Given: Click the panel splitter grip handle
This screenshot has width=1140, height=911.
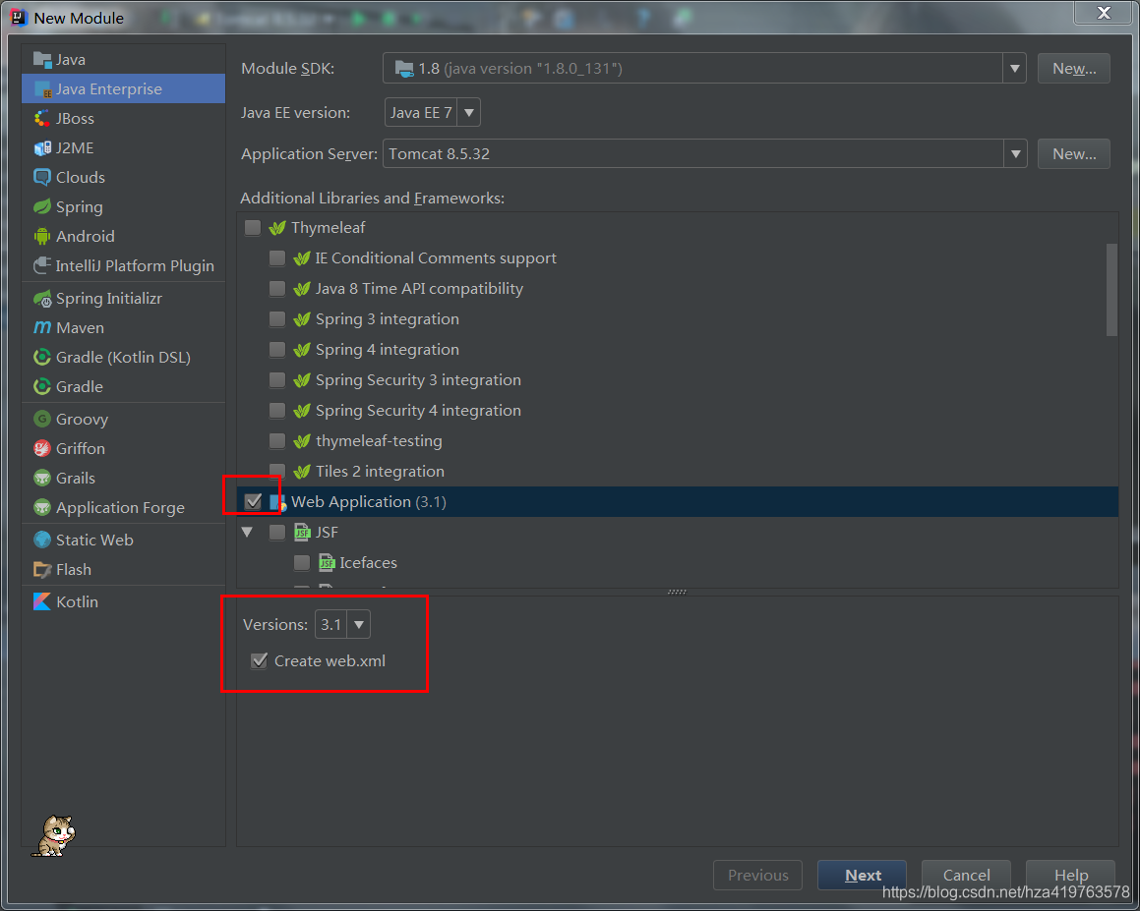Looking at the screenshot, I should [677, 592].
